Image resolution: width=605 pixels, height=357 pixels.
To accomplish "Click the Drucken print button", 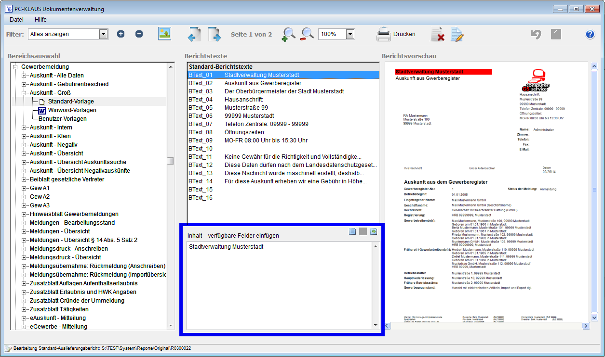I will pyautogui.click(x=396, y=34).
